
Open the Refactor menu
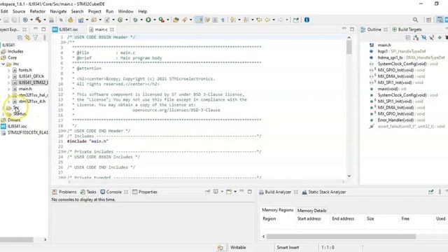[x=37, y=11]
